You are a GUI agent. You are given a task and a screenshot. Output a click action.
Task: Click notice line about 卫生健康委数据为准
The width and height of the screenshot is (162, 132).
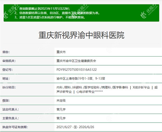click(59, 13)
